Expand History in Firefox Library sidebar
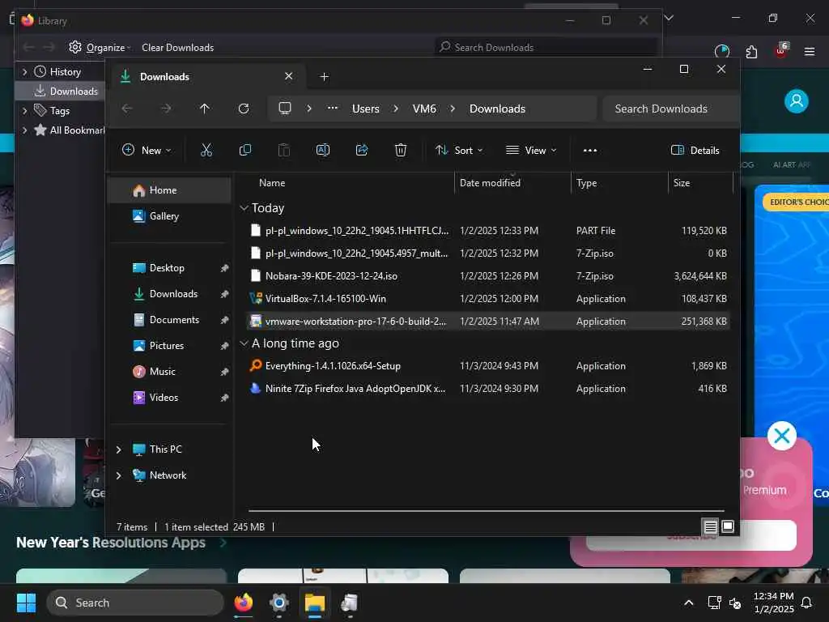Screen dimensions: 829x622 point(24,71)
